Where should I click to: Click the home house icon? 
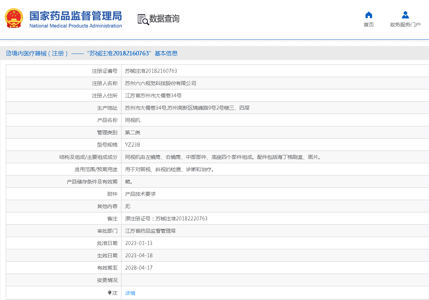tap(368, 15)
